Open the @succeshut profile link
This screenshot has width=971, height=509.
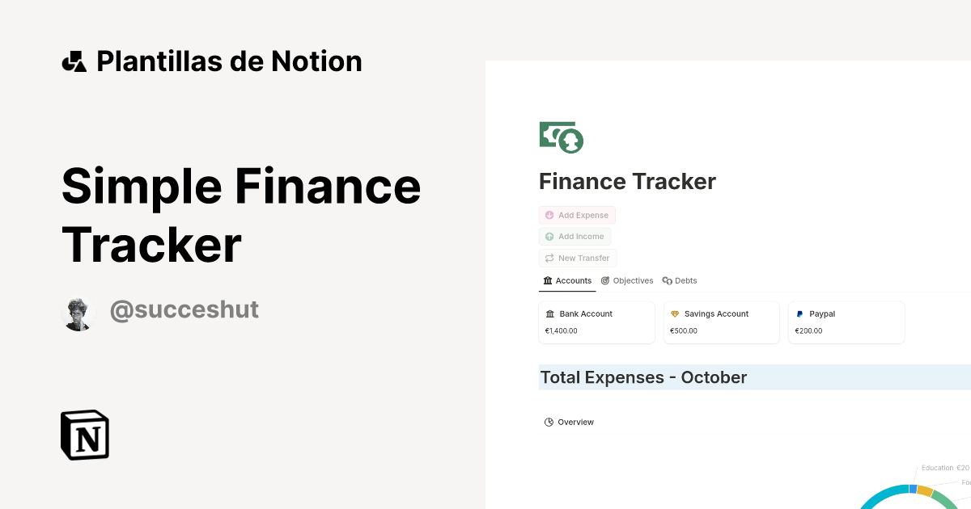pyautogui.click(x=184, y=309)
